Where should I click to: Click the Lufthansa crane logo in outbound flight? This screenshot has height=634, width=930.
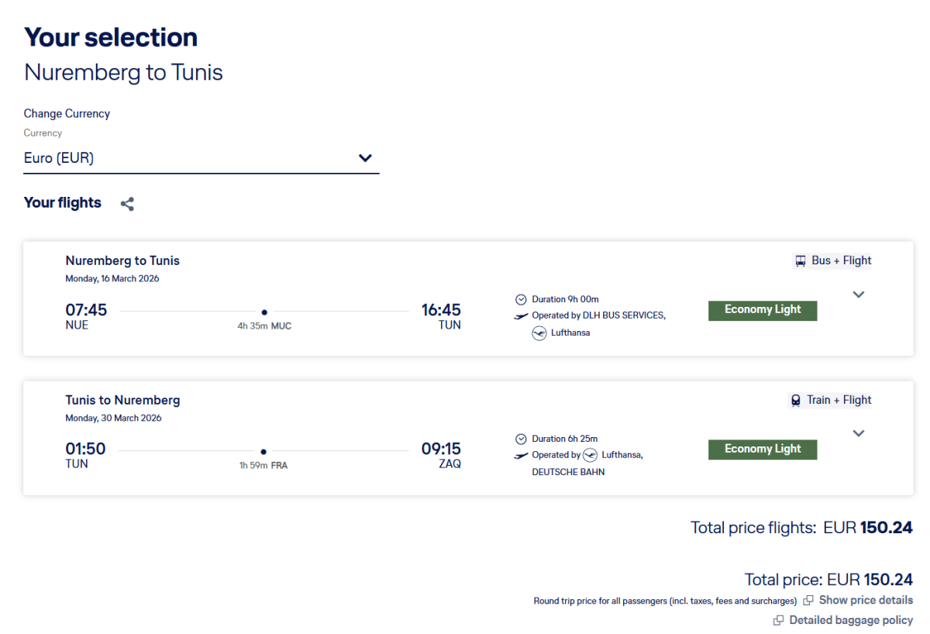tap(539, 333)
